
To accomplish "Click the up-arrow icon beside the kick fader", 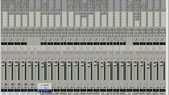I will tap(6, 59).
